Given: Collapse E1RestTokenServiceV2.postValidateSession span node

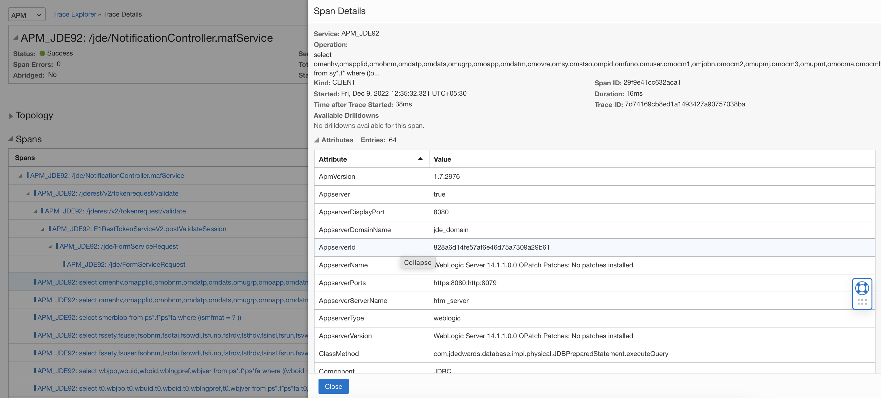Looking at the screenshot, I should click(x=42, y=229).
